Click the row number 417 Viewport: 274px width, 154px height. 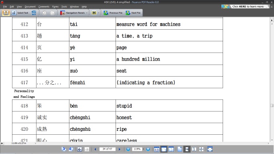[x=24, y=82]
